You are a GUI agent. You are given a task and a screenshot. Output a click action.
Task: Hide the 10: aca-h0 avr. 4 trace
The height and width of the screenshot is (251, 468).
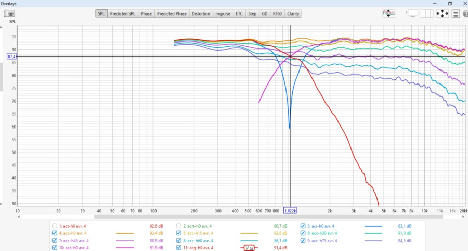point(55,248)
